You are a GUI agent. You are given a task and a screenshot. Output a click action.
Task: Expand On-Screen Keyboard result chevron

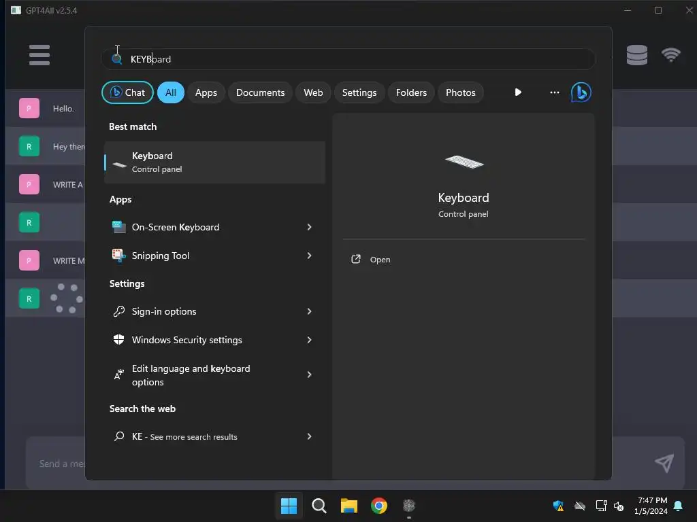tap(310, 227)
